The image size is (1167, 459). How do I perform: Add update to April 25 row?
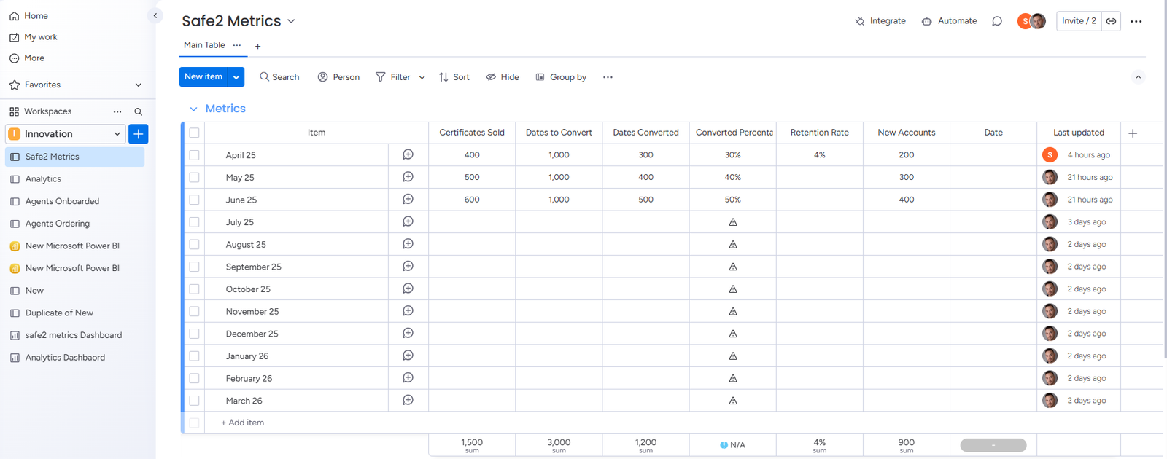tap(408, 154)
